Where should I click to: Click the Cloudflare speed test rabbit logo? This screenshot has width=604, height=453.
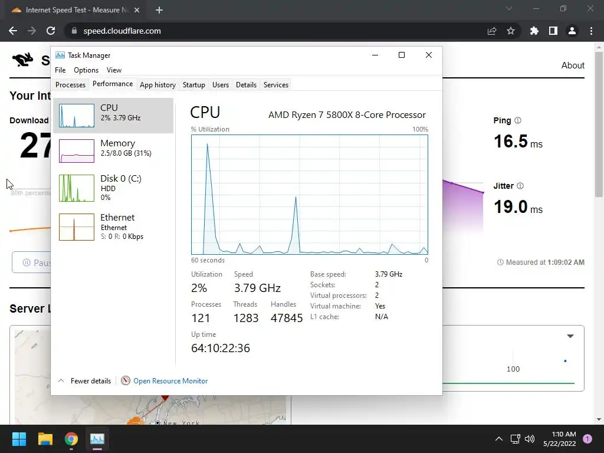(23, 60)
